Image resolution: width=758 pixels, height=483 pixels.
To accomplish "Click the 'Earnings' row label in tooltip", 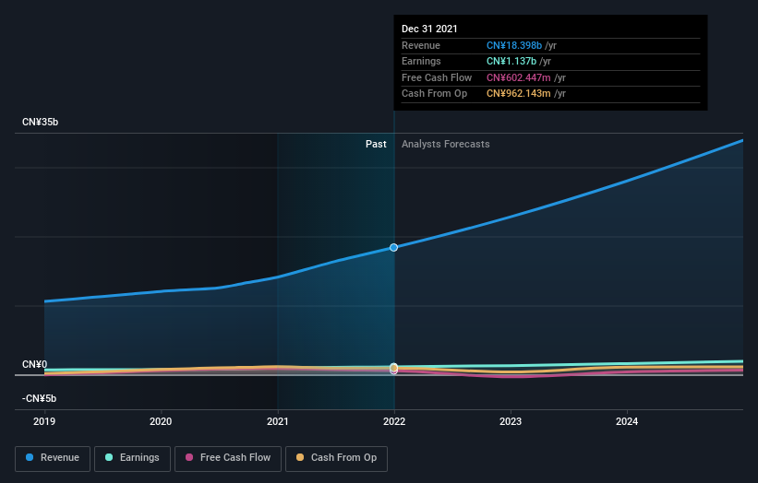I will (421, 61).
